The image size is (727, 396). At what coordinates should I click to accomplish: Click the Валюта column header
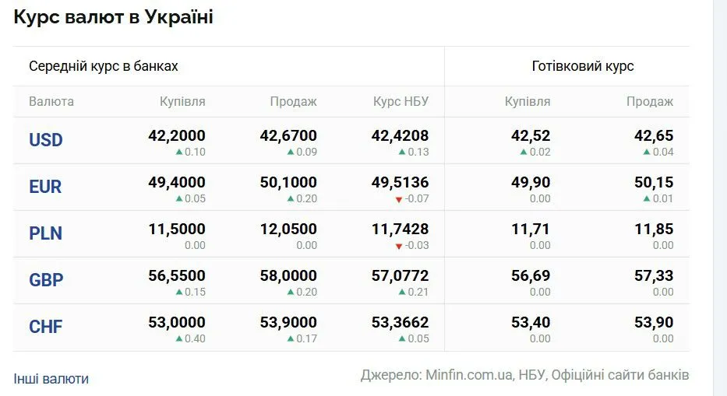pos(51,101)
